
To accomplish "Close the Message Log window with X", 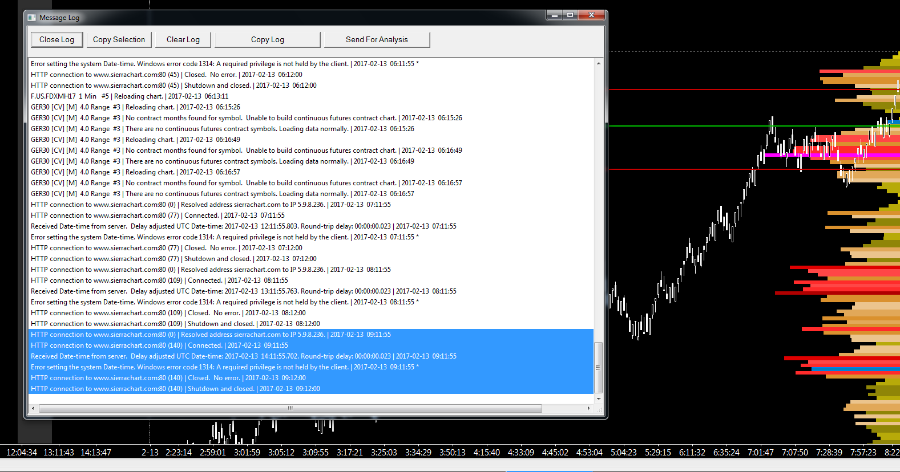I will pos(591,15).
